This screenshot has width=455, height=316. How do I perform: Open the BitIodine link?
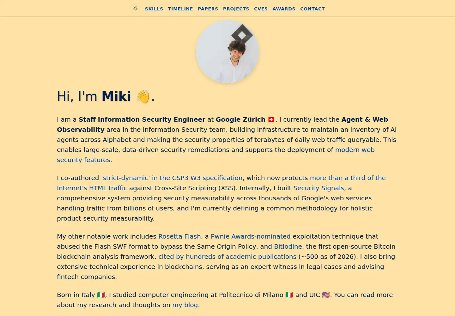coord(288,246)
